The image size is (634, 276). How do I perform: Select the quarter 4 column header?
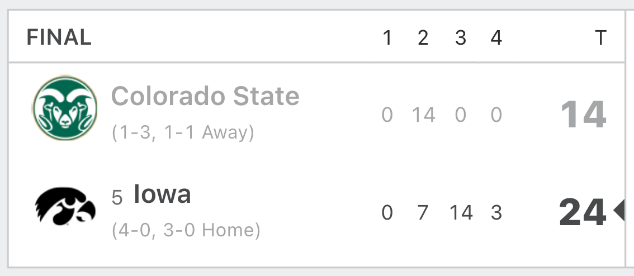[496, 38]
